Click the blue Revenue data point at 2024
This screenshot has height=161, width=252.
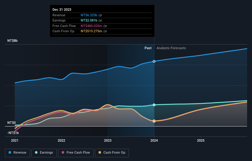tap(154, 61)
